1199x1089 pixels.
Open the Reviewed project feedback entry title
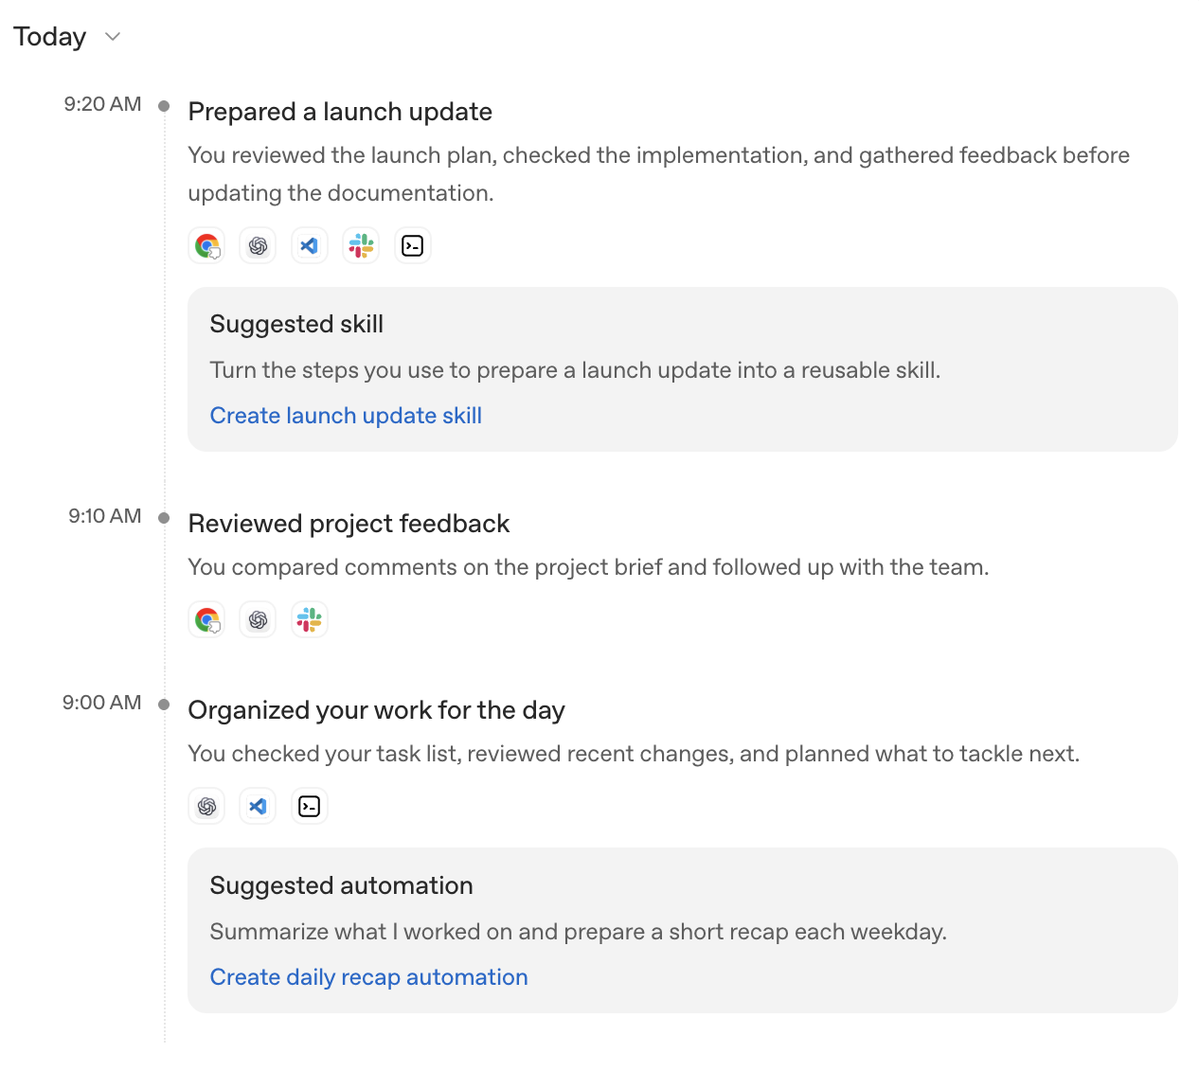point(349,524)
